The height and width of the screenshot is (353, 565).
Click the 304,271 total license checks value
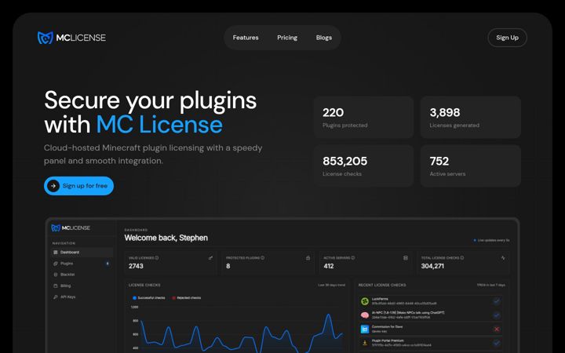(432, 266)
